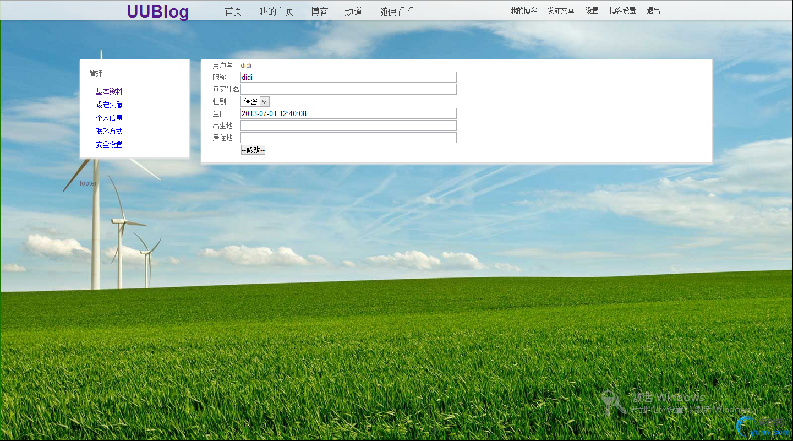Viewport: 793px width, 441px height.
Task: Open 设置 in the top-right links
Action: point(592,10)
